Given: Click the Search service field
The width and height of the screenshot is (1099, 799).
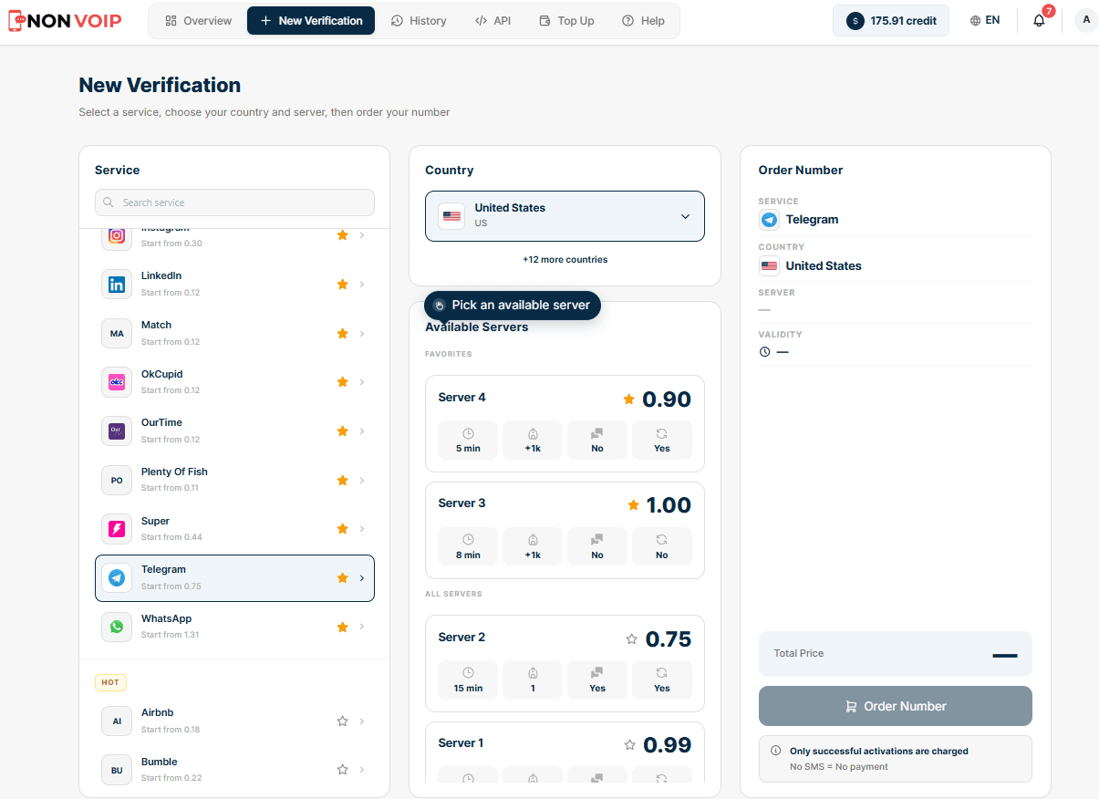Looking at the screenshot, I should coord(234,202).
